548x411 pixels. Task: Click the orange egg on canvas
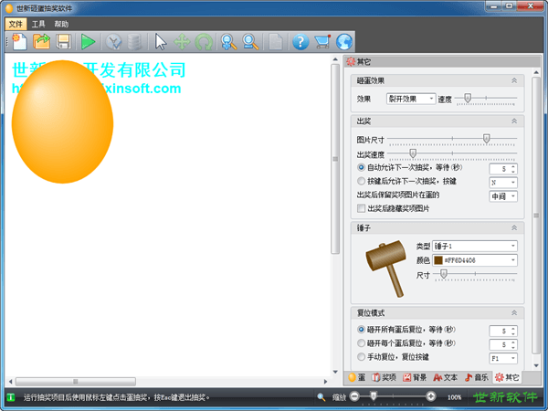coord(62,121)
